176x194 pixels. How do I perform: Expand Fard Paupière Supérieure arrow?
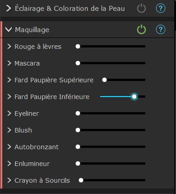point(9,80)
